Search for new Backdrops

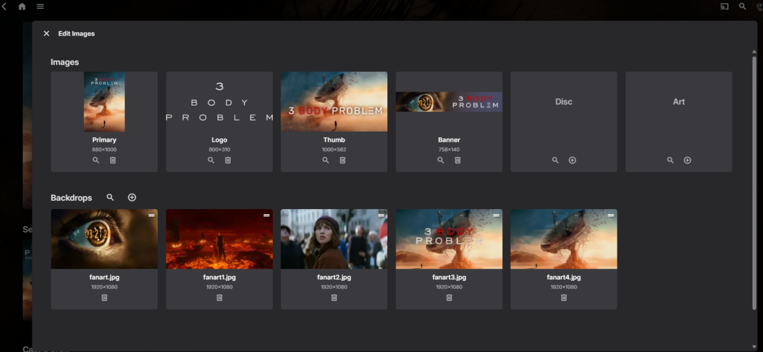click(x=110, y=198)
